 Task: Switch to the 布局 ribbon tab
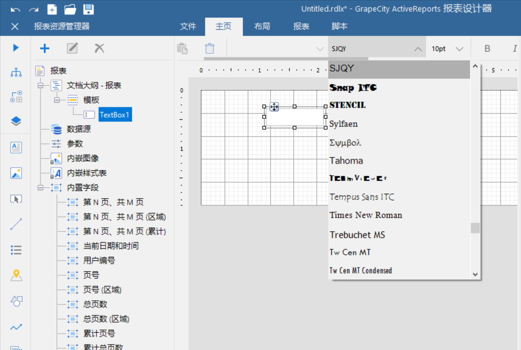(x=262, y=26)
